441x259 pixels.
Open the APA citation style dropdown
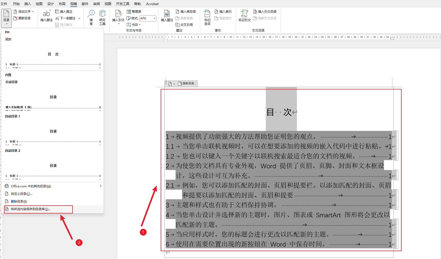pos(154,18)
